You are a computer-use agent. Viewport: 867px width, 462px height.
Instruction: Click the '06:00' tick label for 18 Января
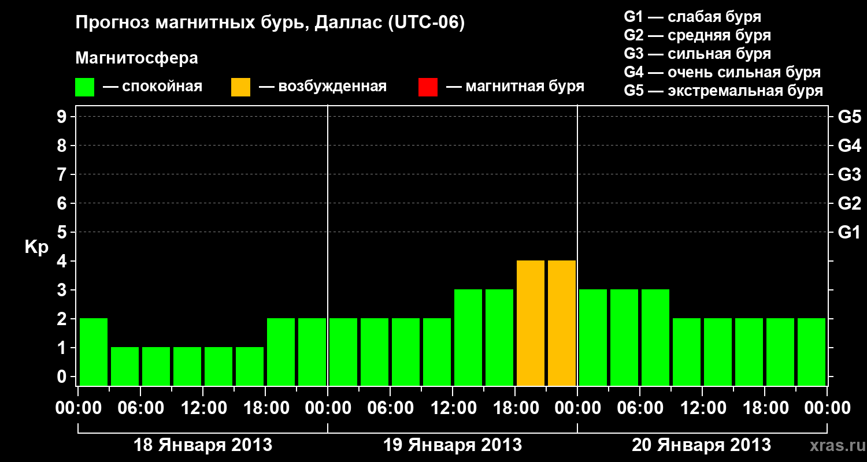point(140,408)
